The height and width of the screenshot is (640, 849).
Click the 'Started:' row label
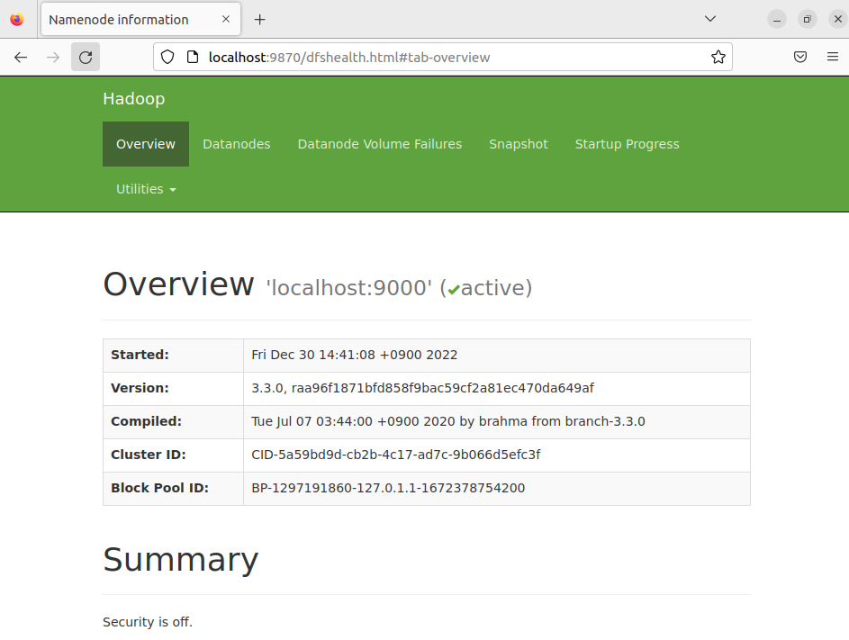(140, 355)
